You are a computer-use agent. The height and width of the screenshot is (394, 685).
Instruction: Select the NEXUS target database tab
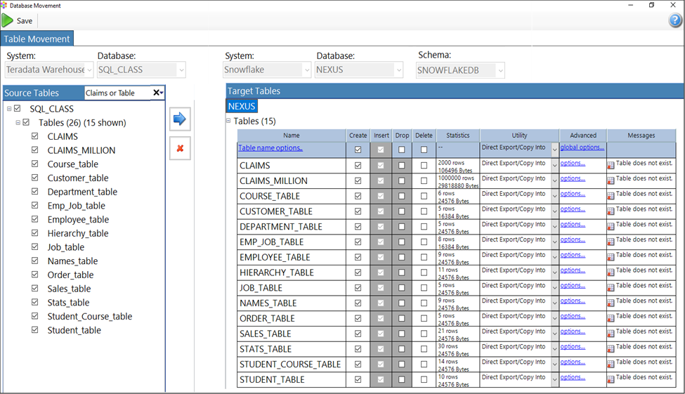pos(242,106)
